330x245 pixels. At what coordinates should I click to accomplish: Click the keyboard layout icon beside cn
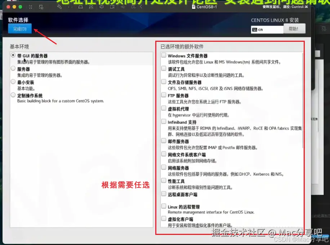(x=255, y=29)
